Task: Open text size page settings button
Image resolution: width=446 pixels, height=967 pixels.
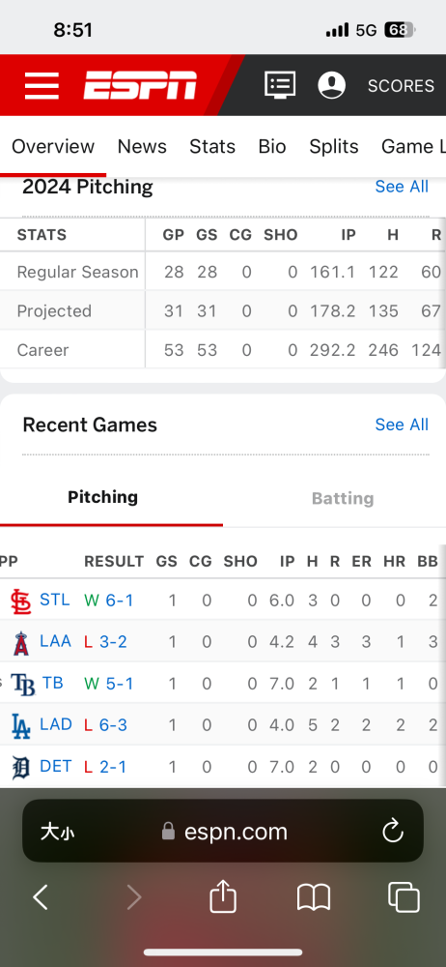Action: tap(58, 832)
